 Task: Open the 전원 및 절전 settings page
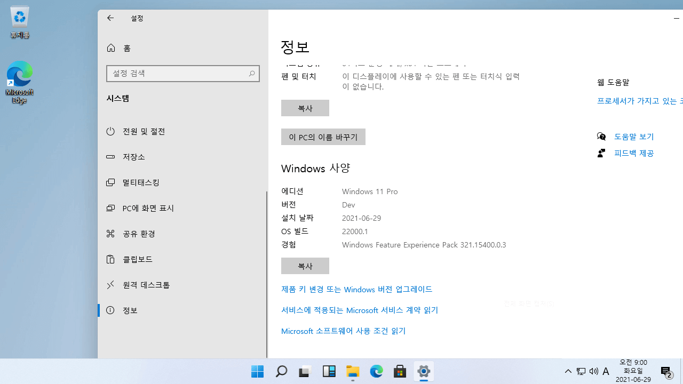pos(182,131)
